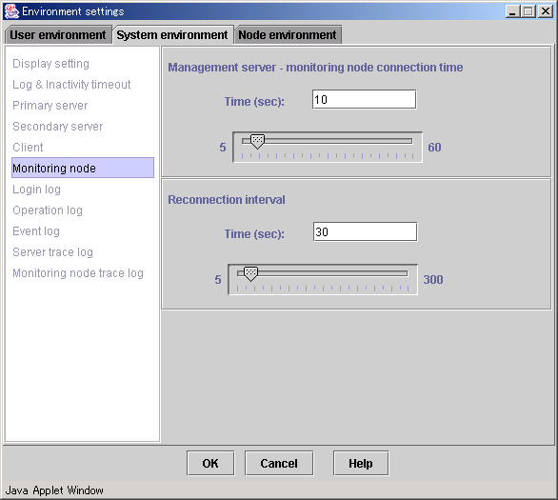Screen dimensions: 558x500
Task: Open Log & Inactivity timeout settings
Action: (71, 85)
